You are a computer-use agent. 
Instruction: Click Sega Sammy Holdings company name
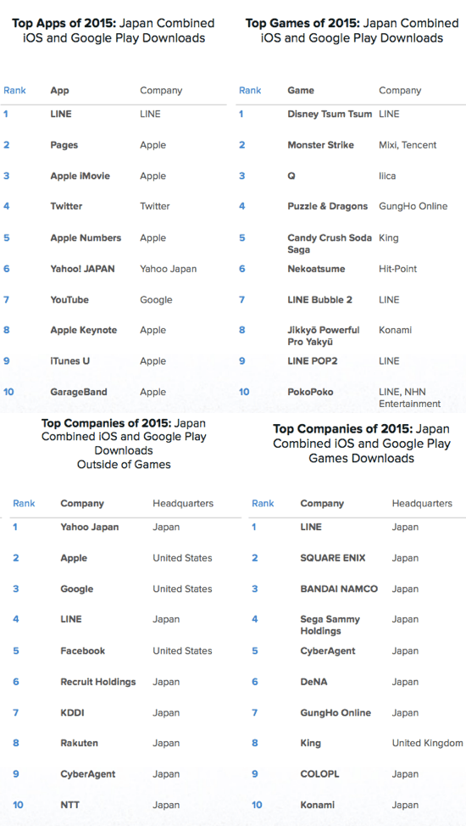329,625
